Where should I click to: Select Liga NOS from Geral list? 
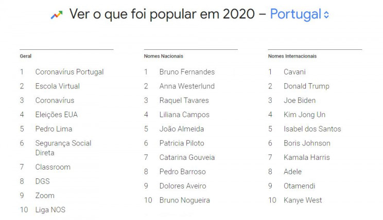pyautogui.click(x=50, y=210)
